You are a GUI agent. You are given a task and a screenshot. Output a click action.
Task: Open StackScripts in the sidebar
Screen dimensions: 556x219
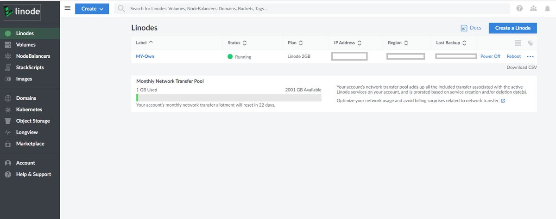(30, 67)
